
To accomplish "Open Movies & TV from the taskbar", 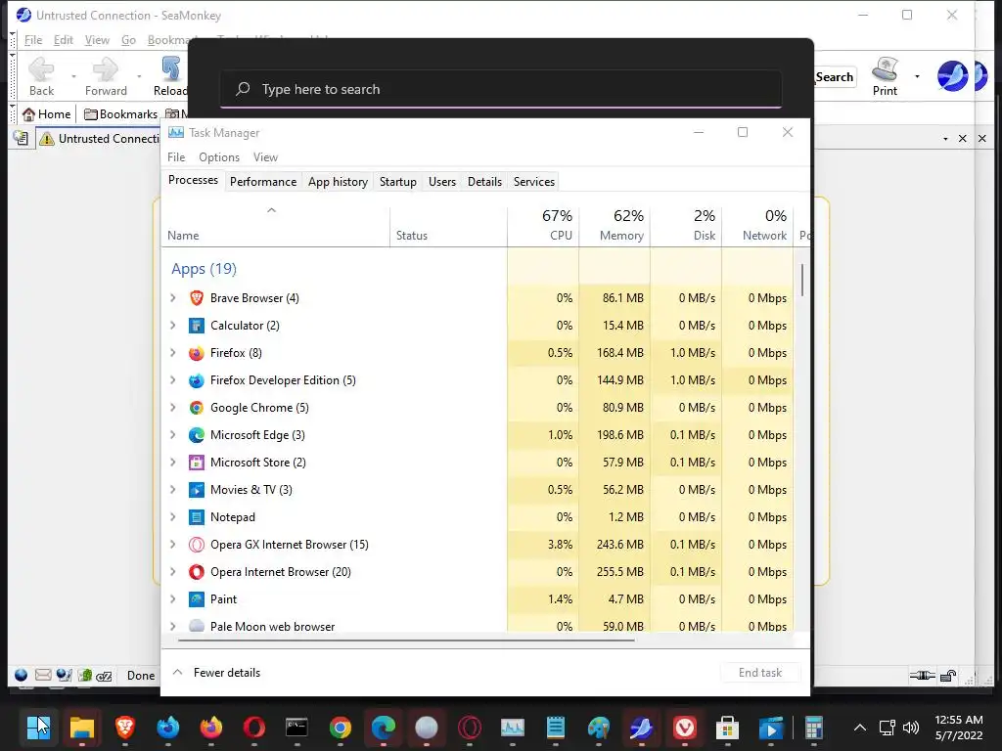I will 771,727.
